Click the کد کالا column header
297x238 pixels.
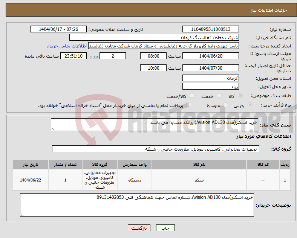[263, 165]
